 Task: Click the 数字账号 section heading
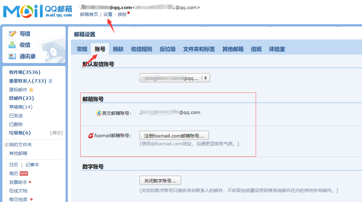coord(93,166)
